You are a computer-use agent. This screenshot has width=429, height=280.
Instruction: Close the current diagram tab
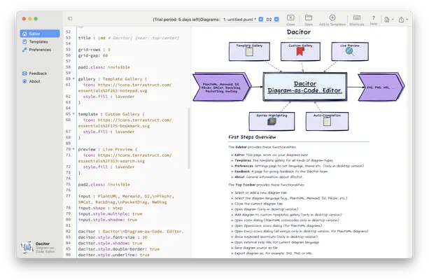click(290, 20)
